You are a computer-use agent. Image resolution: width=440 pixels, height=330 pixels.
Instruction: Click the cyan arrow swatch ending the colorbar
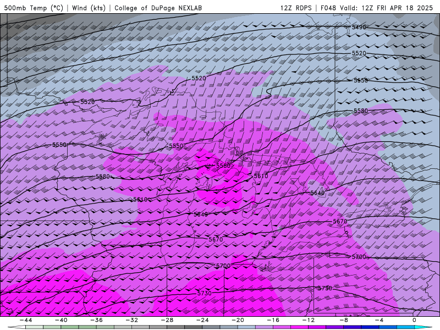424,327
